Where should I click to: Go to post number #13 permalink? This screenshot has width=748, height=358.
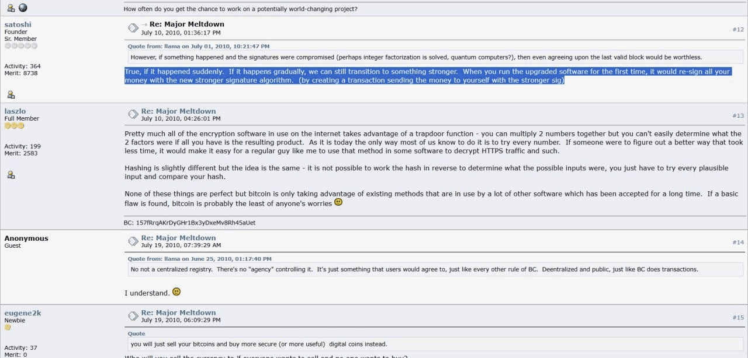tap(738, 115)
